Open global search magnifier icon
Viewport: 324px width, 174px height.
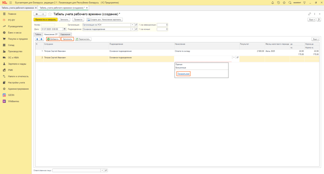click(x=290, y=3)
